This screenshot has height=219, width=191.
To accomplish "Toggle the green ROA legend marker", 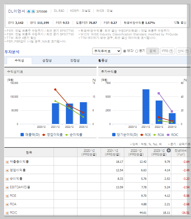I will point(155,135).
